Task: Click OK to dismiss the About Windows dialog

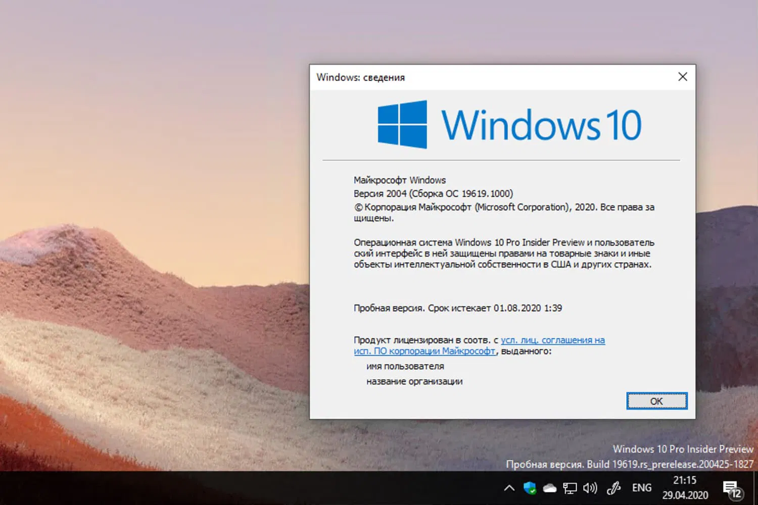Action: point(656,400)
